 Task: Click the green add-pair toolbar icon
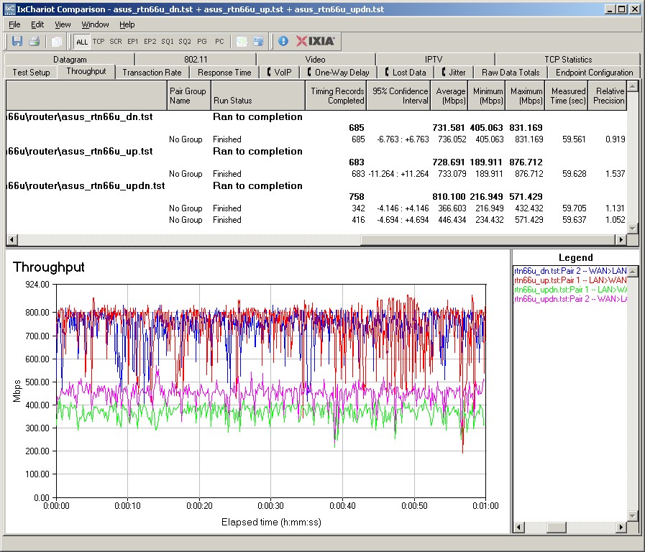point(242,41)
